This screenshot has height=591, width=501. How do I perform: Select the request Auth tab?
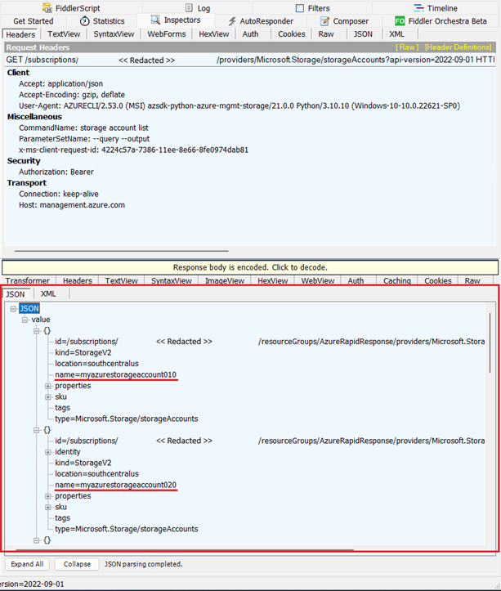tap(250, 34)
